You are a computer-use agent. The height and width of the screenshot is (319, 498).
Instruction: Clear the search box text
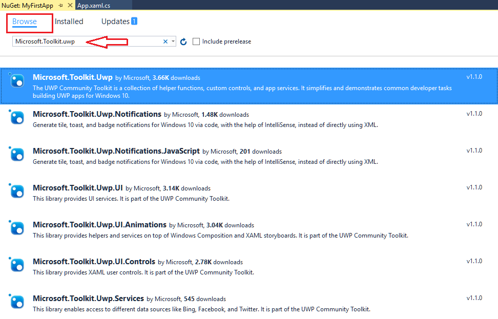pos(165,41)
